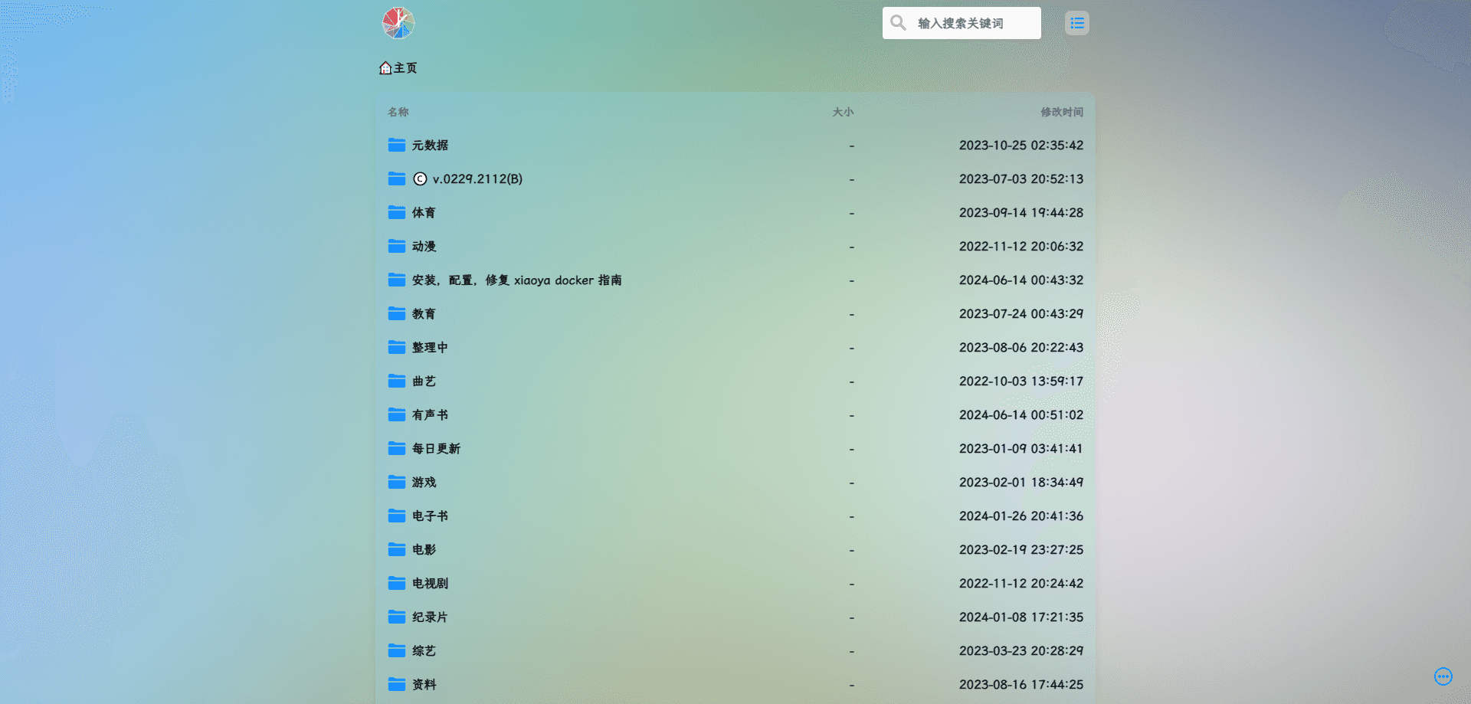Click the folder icon beside 动漫

[397, 246]
